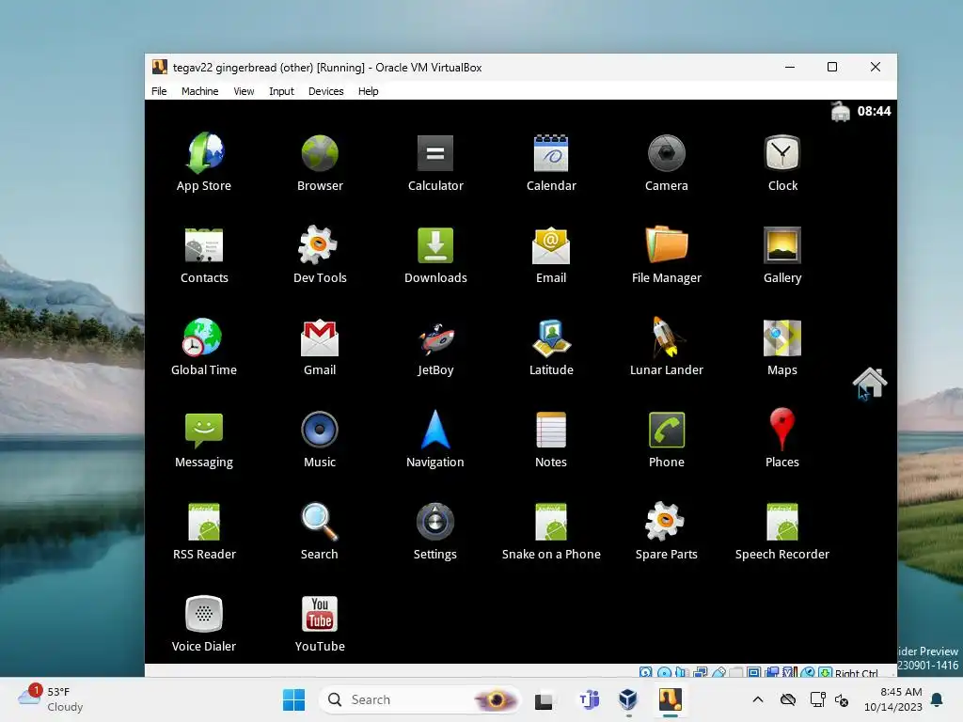Open the Input menu
This screenshot has width=963, height=722.
[x=281, y=91]
